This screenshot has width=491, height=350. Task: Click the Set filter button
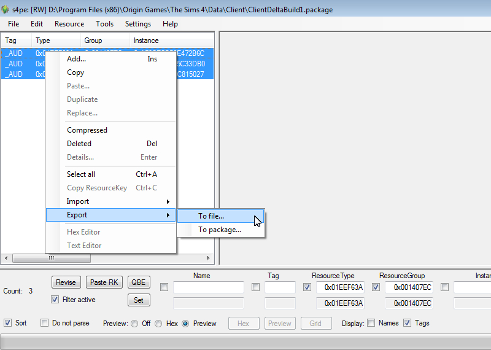coord(139,300)
